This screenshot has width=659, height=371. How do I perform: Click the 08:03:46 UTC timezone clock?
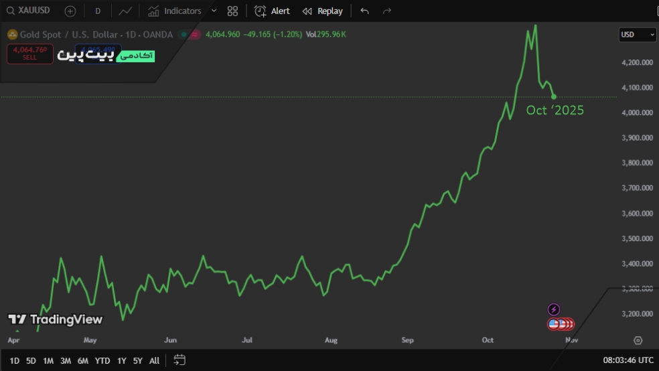coord(627,360)
